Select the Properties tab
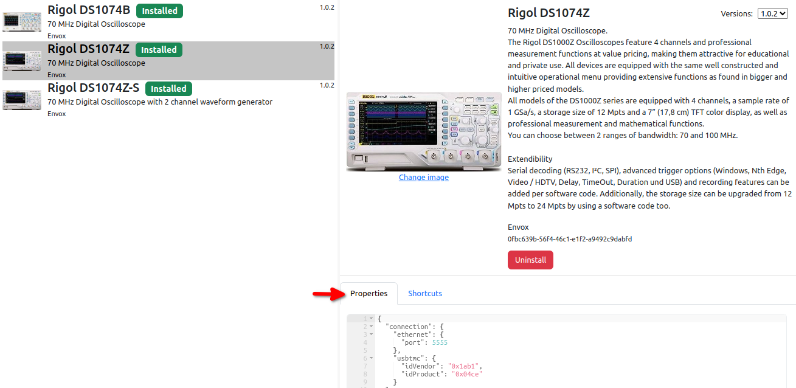Screen dimensions: 796x388 click(x=369, y=293)
